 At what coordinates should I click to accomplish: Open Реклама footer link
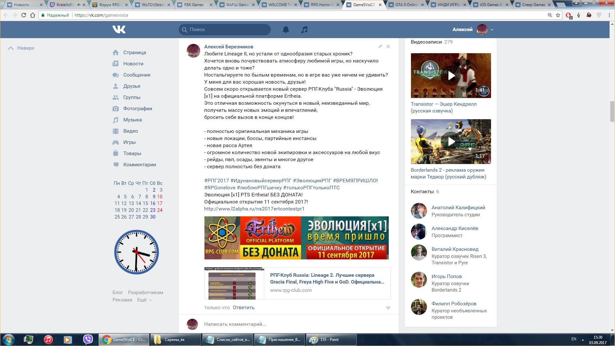pyautogui.click(x=122, y=300)
